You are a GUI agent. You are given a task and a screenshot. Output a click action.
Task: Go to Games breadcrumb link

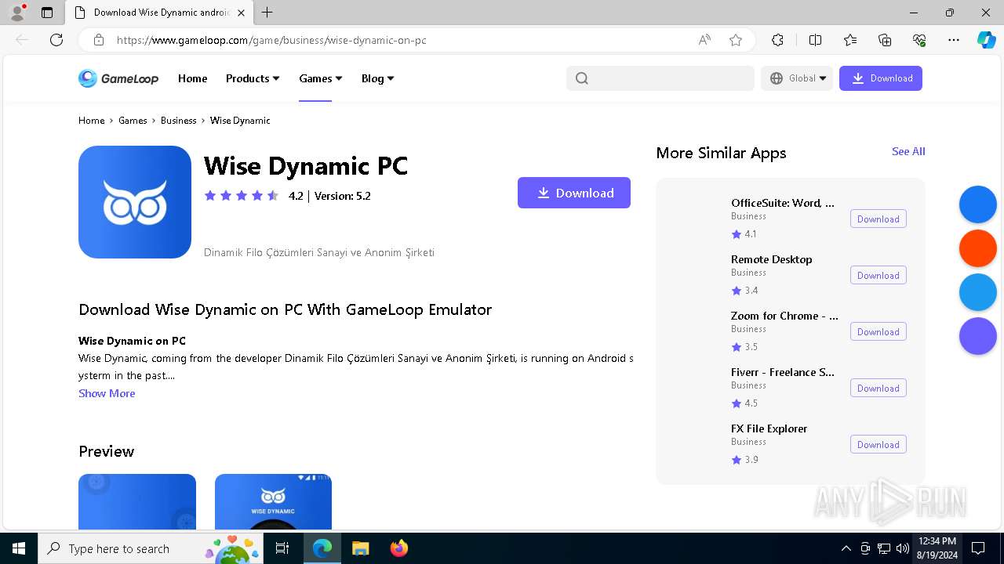click(x=133, y=121)
